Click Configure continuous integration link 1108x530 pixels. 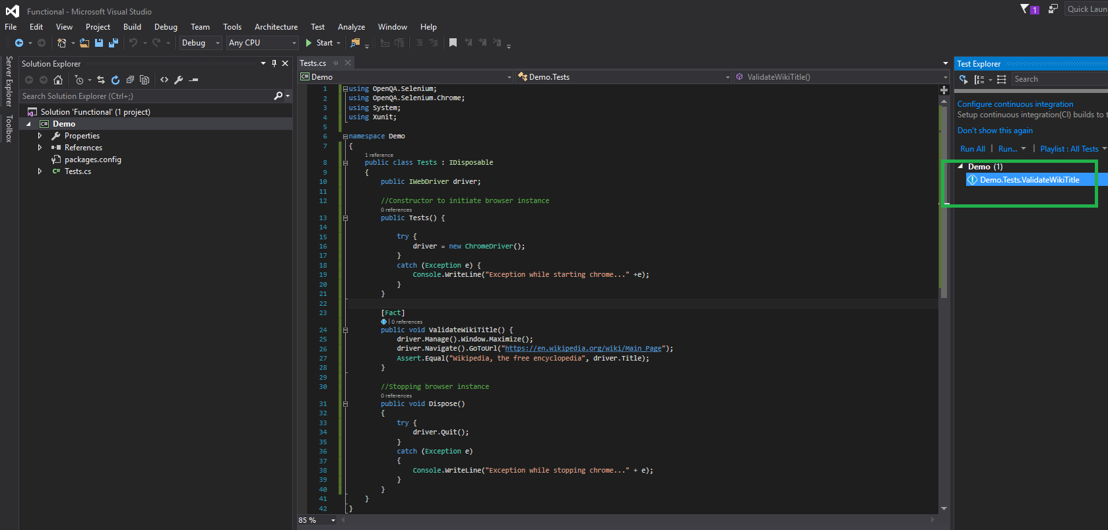[x=1015, y=104]
